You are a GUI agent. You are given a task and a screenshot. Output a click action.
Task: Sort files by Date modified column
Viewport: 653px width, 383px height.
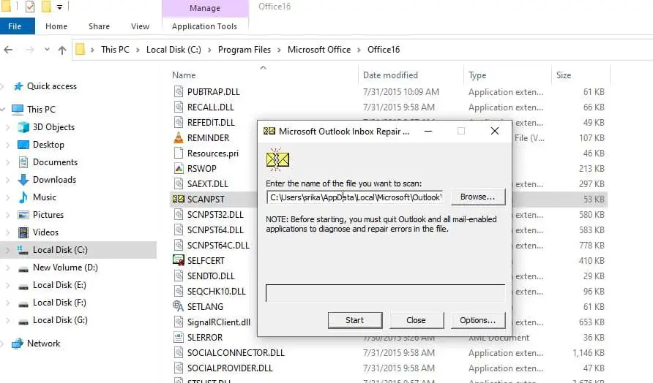tap(390, 75)
